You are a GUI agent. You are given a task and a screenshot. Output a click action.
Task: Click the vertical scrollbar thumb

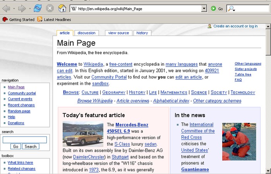point(268,42)
